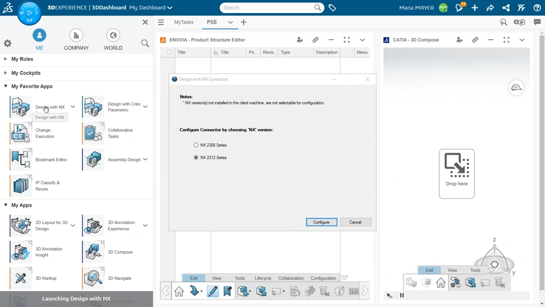The width and height of the screenshot is (545, 307).
Task: Open IP Classify & Reuse app
Action: pos(21,185)
